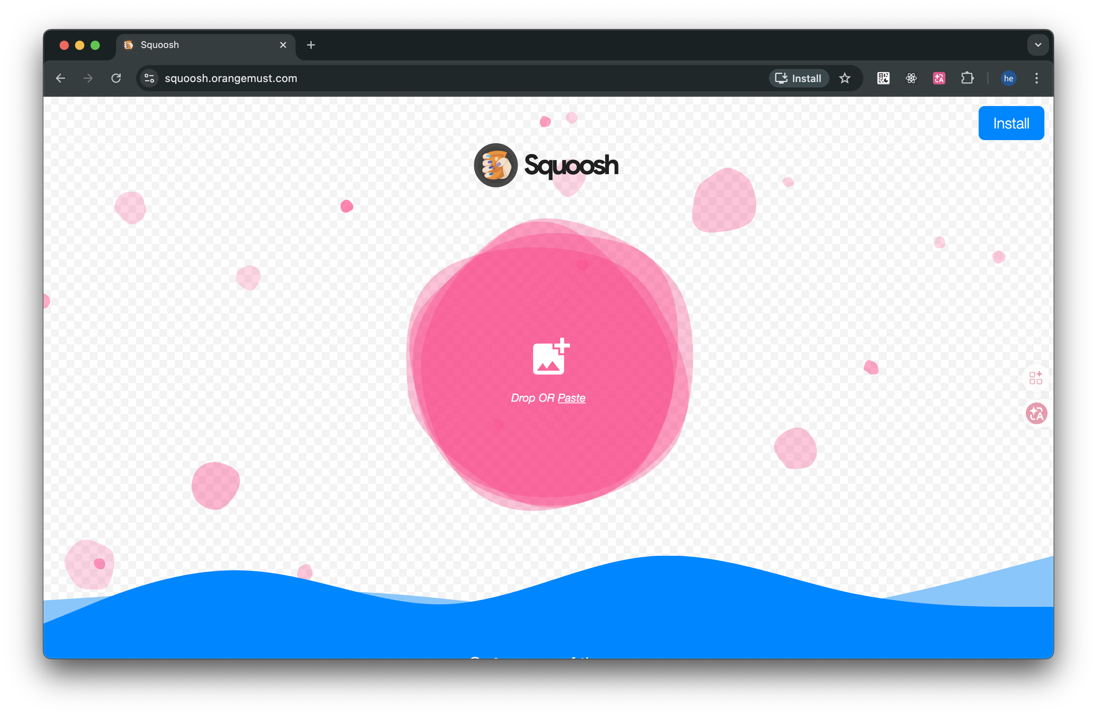Screen dimensions: 1097x716
Task: Reload the Squoosh page
Action: pyautogui.click(x=116, y=78)
